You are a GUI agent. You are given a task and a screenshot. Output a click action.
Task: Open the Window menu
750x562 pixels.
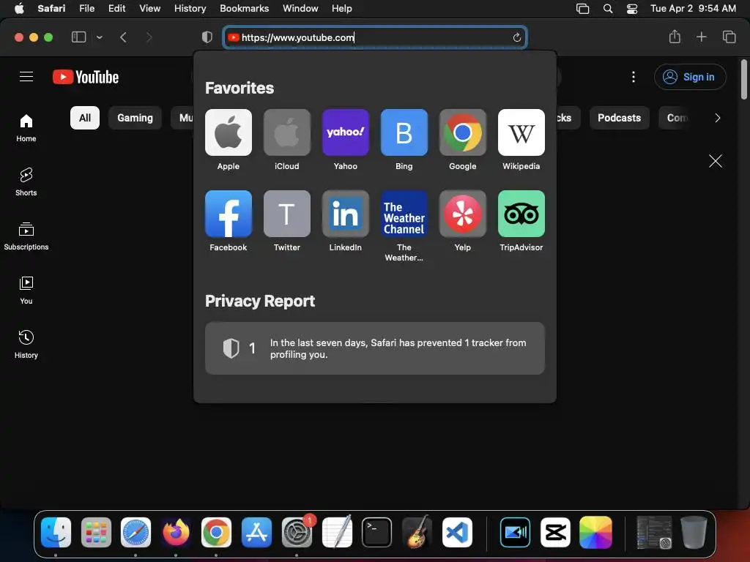click(x=300, y=8)
